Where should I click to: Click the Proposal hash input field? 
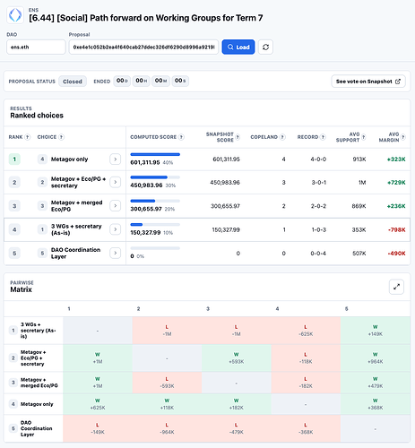pos(143,47)
